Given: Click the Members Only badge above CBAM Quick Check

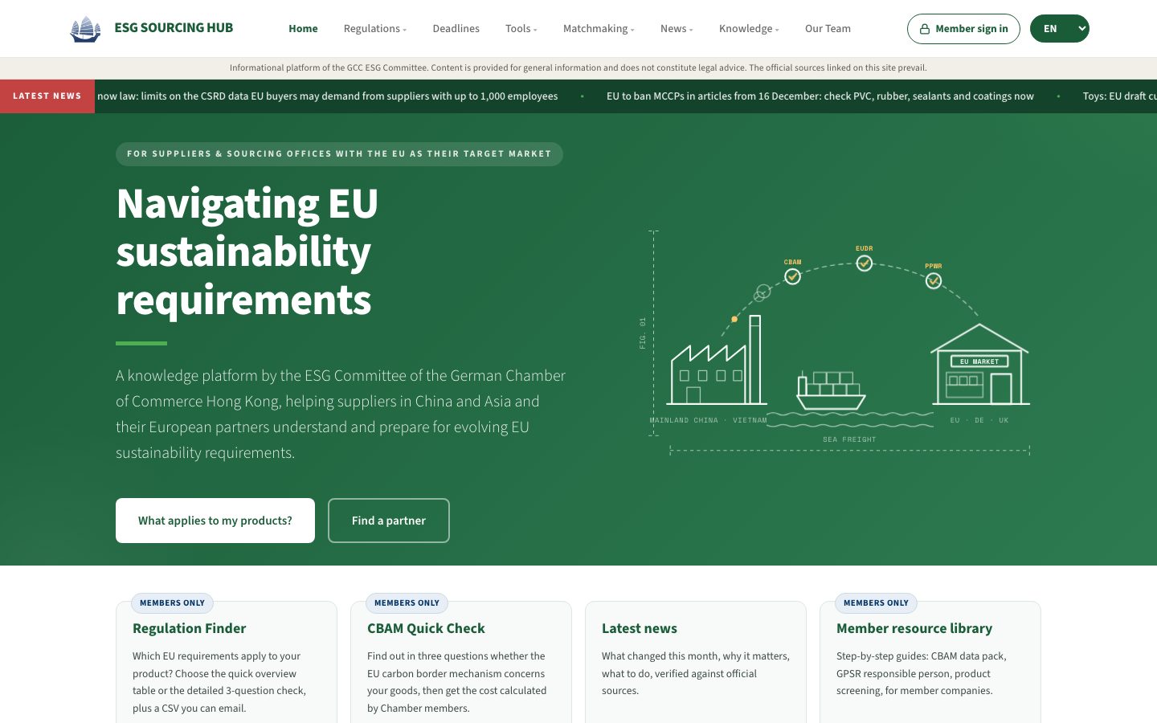Looking at the screenshot, I should point(407,603).
